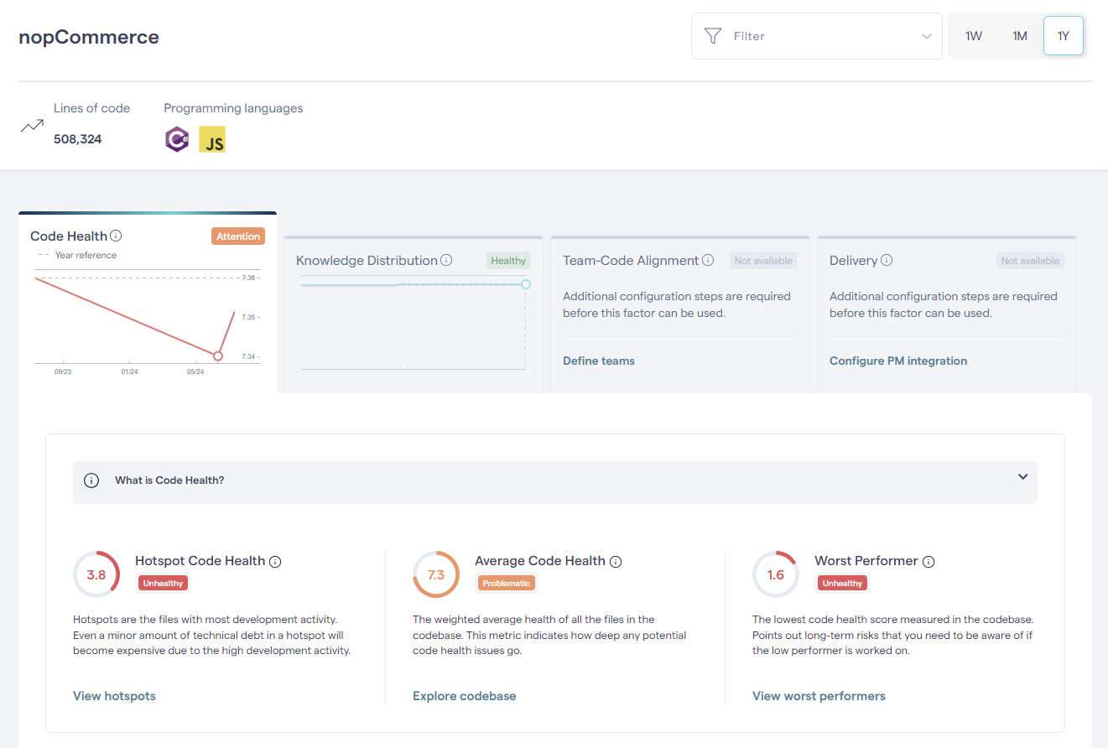Click the end marker on Knowledge Distribution chart

(526, 284)
